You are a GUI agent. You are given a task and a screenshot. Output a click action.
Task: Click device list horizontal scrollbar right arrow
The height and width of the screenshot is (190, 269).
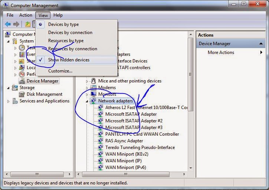(184, 174)
